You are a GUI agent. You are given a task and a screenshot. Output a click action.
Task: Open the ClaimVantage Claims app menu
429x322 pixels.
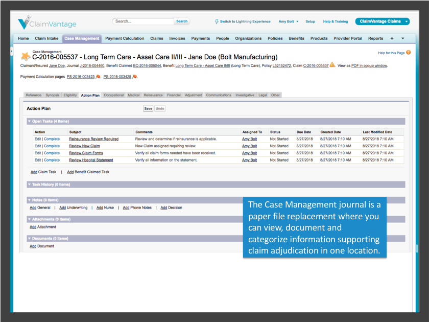(382, 21)
